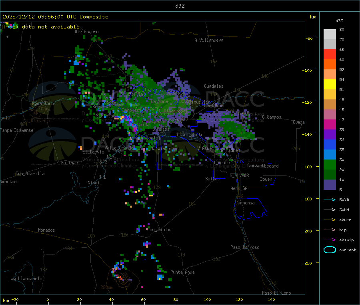The width and height of the screenshot is (360, 305).
Task: Click the 'Salinas' map label
Action: coord(69,163)
